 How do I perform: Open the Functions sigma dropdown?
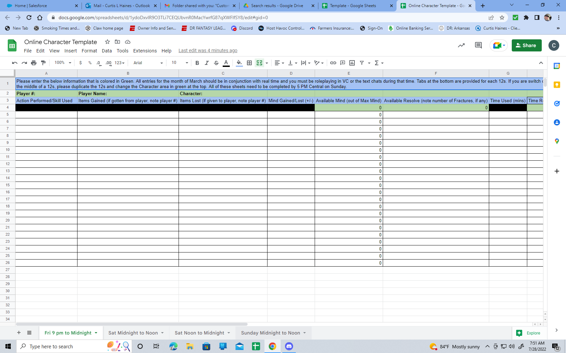pos(379,63)
